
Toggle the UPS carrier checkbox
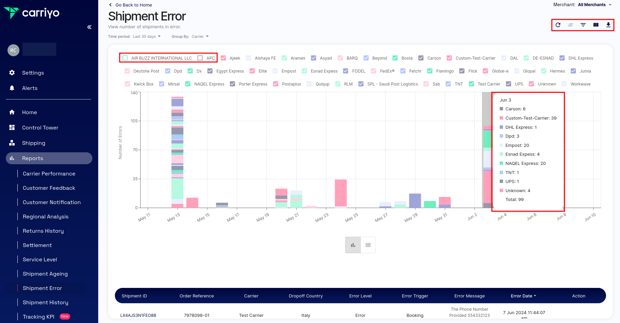pos(509,84)
